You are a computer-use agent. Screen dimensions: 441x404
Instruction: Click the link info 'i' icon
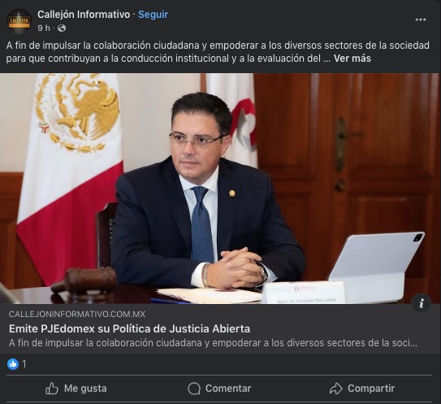pyautogui.click(x=421, y=303)
